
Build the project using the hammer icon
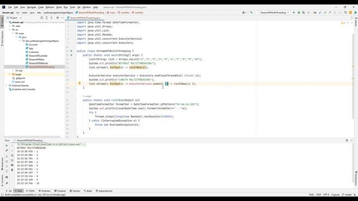pos(251,12)
